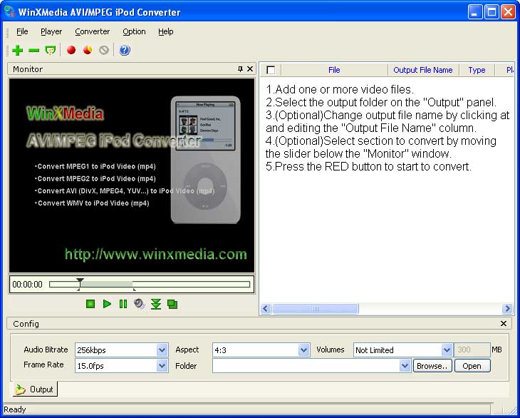The width and height of the screenshot is (520, 418).
Task: Play the video in the monitor
Action: coord(107,304)
